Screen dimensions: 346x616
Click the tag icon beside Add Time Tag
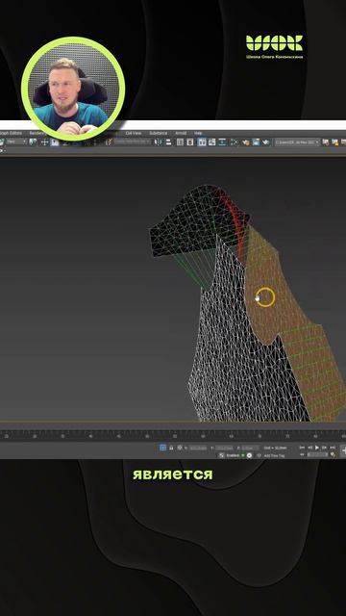[259, 455]
